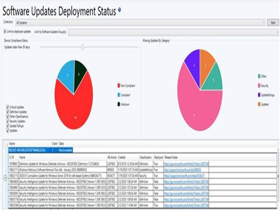The height and width of the screenshot is (210, 280).
Task: Click the help icon beside the page title
Action: coord(120,10)
